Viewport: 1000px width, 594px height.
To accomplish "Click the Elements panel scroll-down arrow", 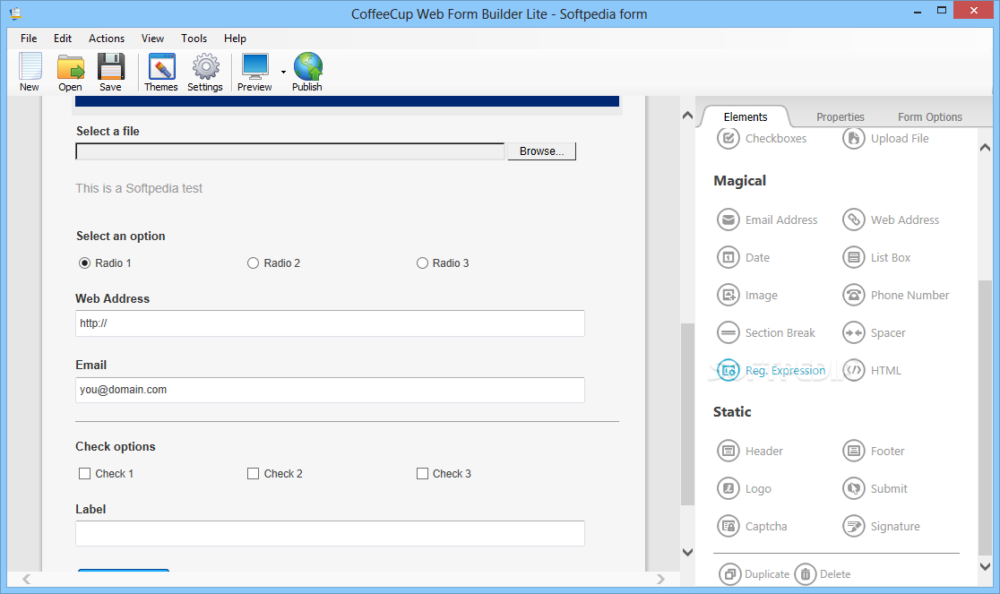I will coord(986,566).
